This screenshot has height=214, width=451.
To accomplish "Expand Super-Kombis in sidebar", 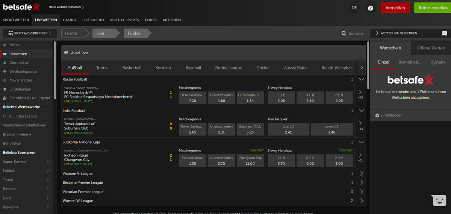I will coord(48,162).
